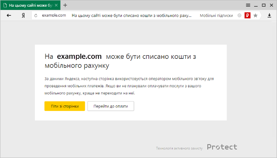This screenshot has height=158, width=277.
Task: Close the browser window
Action: 271,5
